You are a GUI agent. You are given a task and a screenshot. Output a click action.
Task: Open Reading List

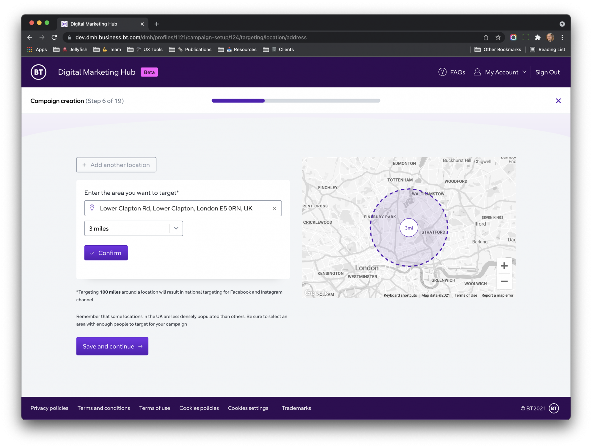coord(547,49)
